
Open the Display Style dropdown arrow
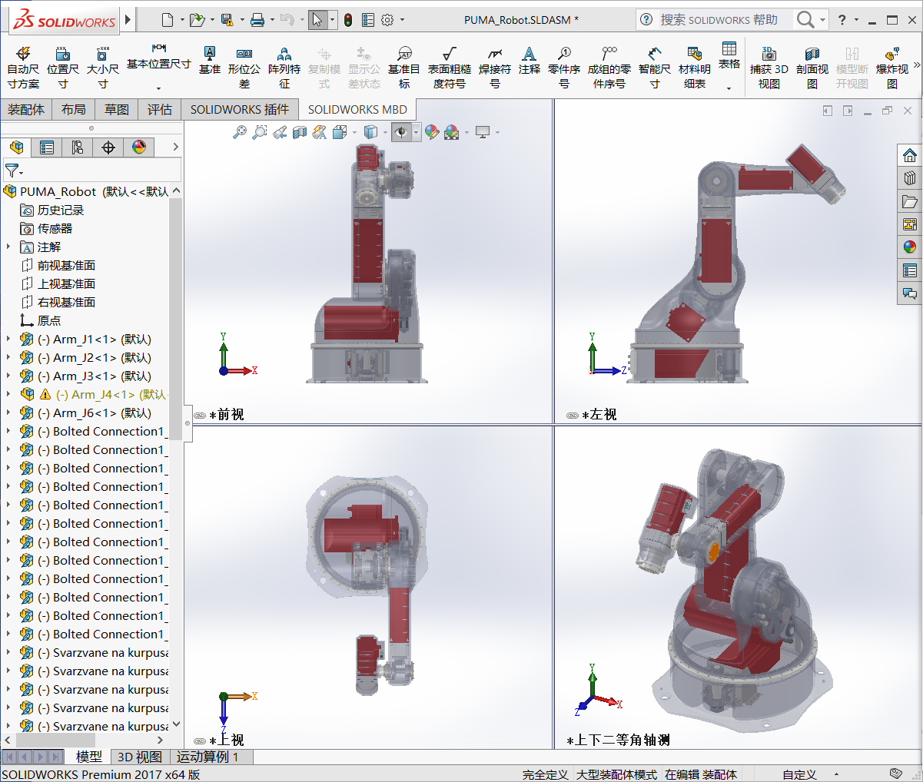pos(385,133)
